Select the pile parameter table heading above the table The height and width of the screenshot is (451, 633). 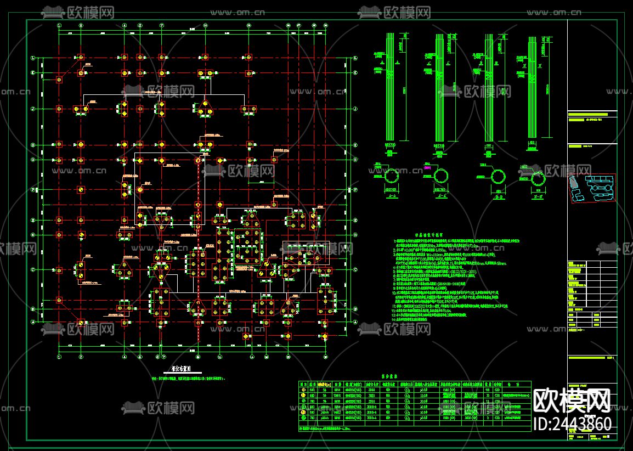(x=388, y=375)
